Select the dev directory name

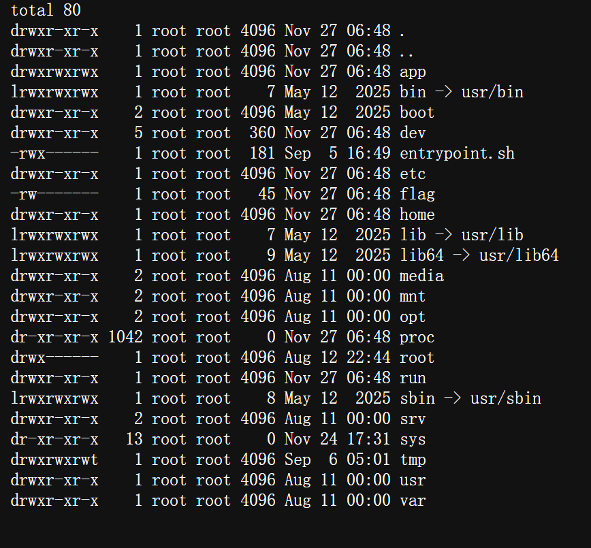(413, 133)
